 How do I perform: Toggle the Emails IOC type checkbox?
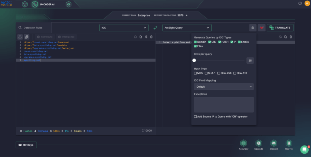[x=239, y=42]
